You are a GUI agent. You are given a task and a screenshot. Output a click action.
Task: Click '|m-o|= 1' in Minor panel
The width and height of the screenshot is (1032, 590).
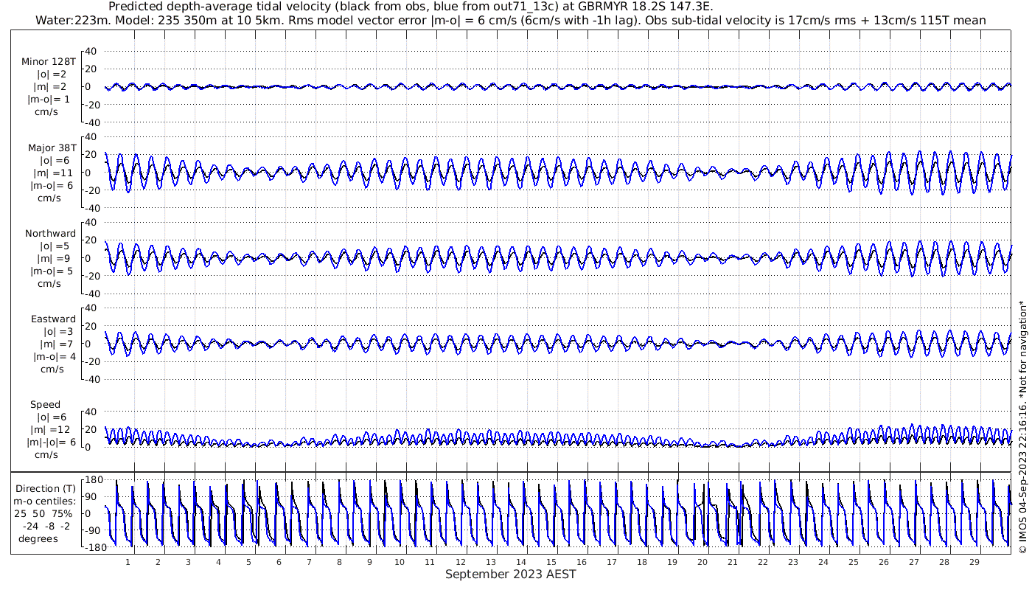49,100
